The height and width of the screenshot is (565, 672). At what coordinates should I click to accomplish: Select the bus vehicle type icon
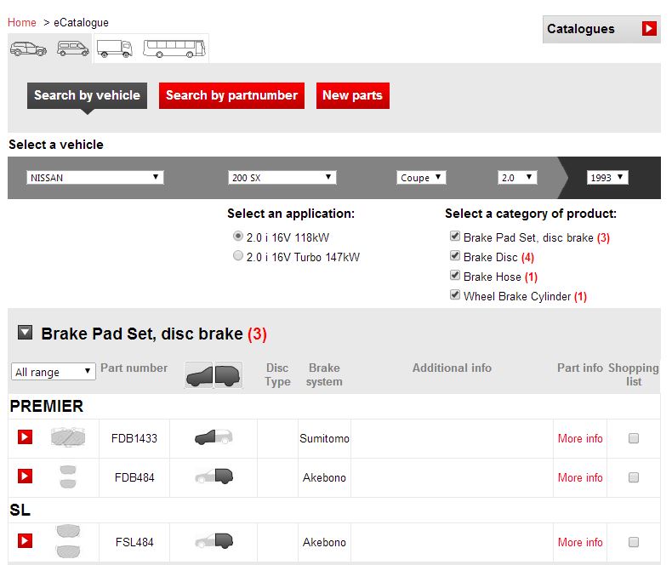174,49
